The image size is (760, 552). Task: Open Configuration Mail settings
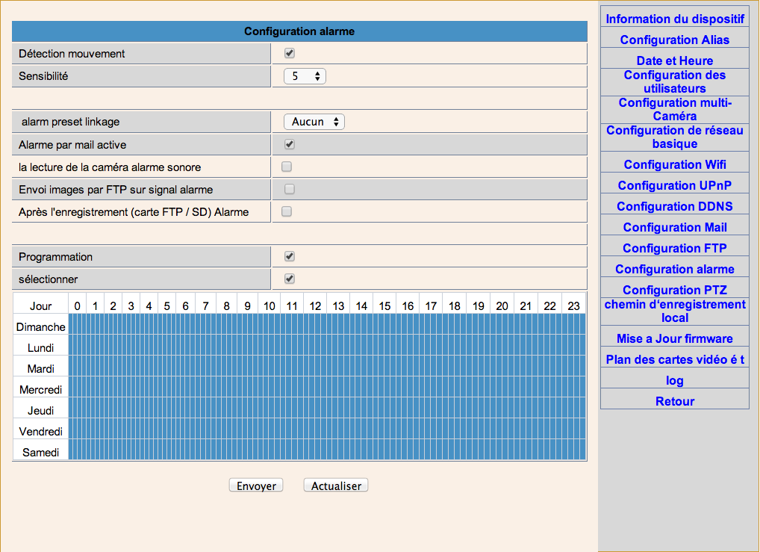[x=674, y=227]
